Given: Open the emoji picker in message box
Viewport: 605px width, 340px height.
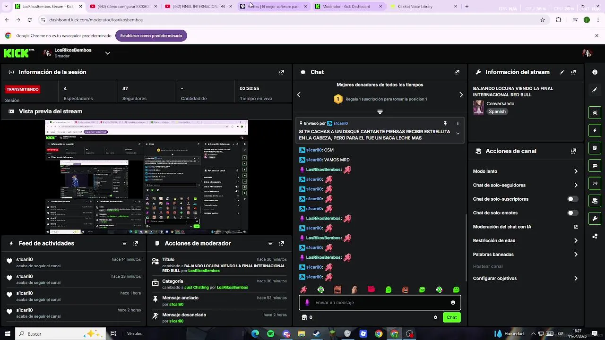Looking at the screenshot, I should point(453,303).
